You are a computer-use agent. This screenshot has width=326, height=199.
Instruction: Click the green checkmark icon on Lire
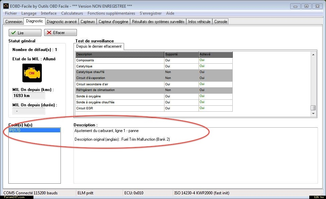(x=13, y=33)
